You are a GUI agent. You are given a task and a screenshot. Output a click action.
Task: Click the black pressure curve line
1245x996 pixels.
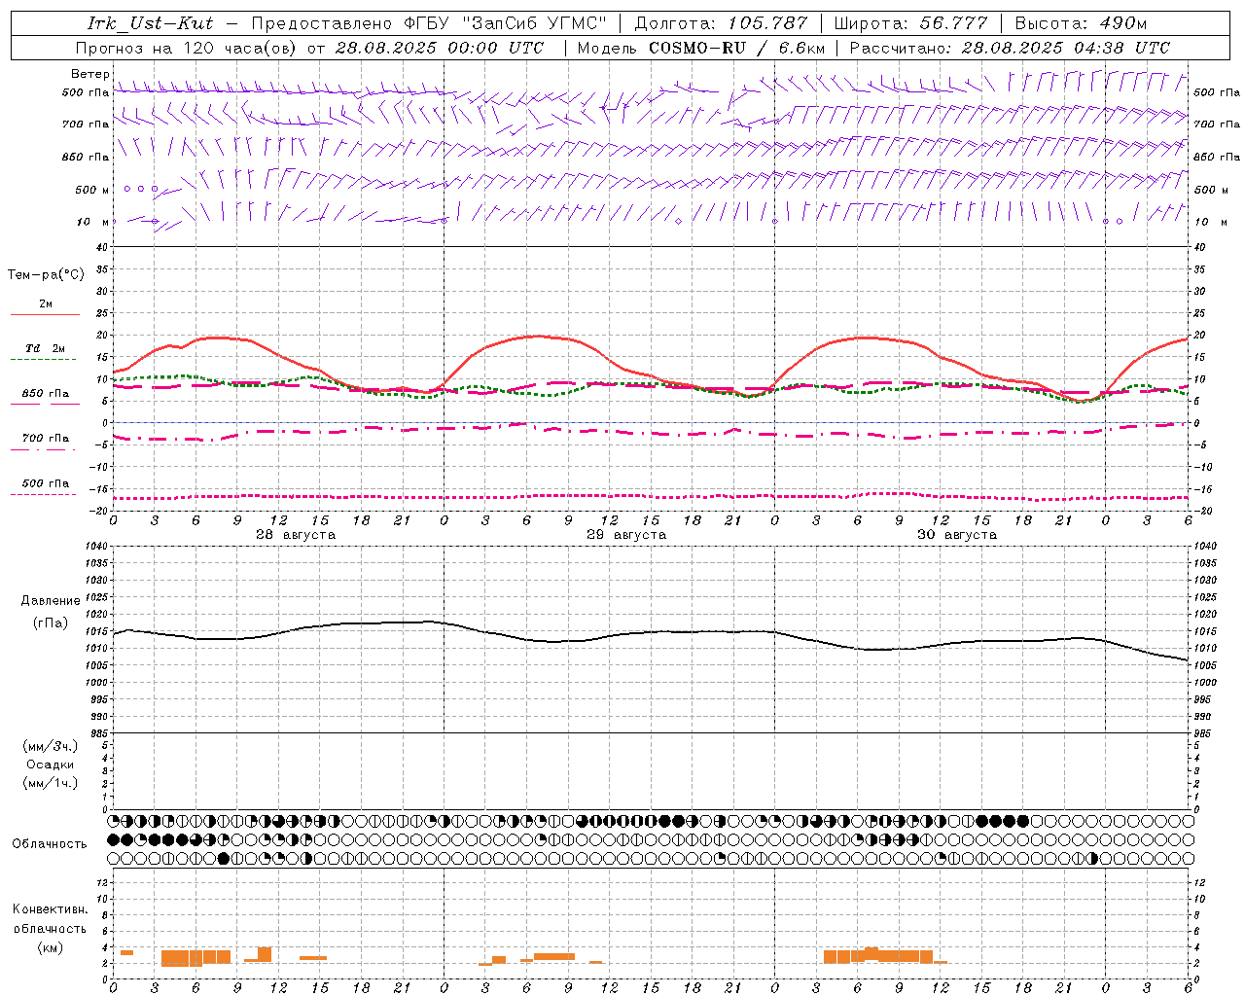(651, 633)
